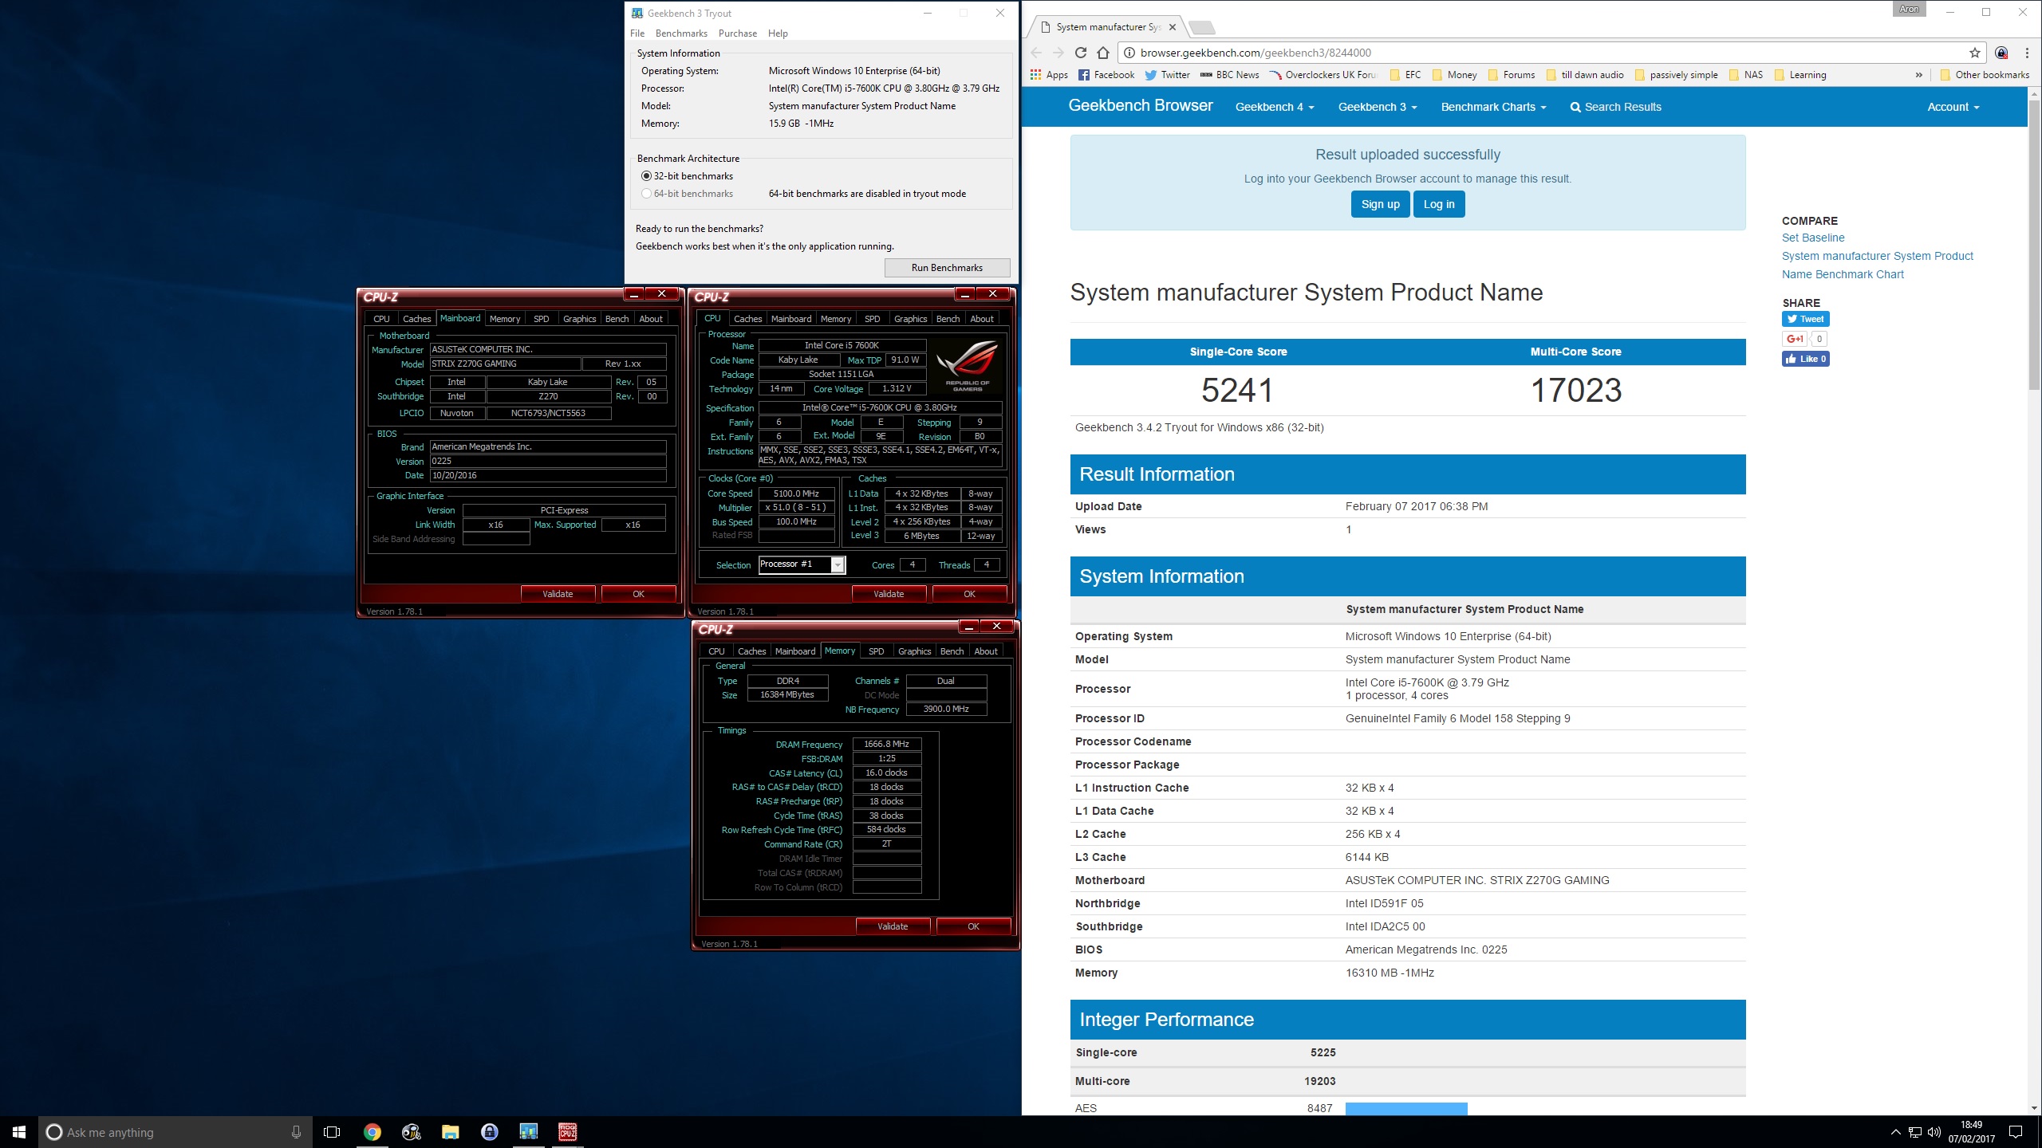Reload the Geekbench page in Chrome
This screenshot has width=2042, height=1148.
(1080, 53)
